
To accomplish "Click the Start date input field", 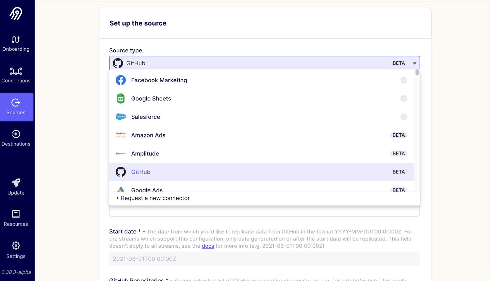I will 264,259.
